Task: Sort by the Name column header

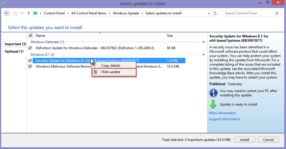Action: (x=99, y=36)
